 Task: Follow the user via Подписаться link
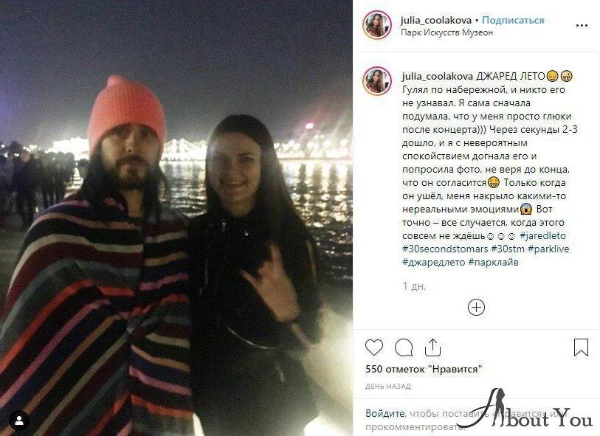click(513, 20)
